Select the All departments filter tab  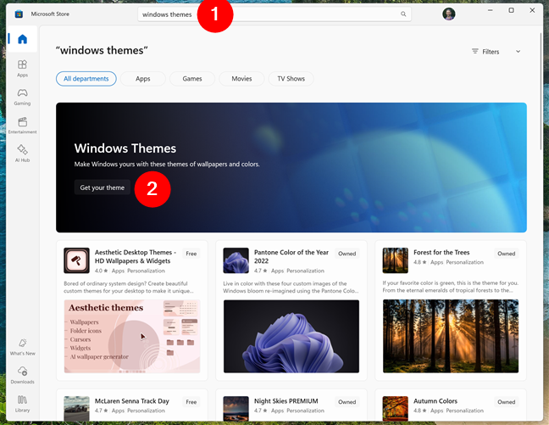pyautogui.click(x=86, y=79)
